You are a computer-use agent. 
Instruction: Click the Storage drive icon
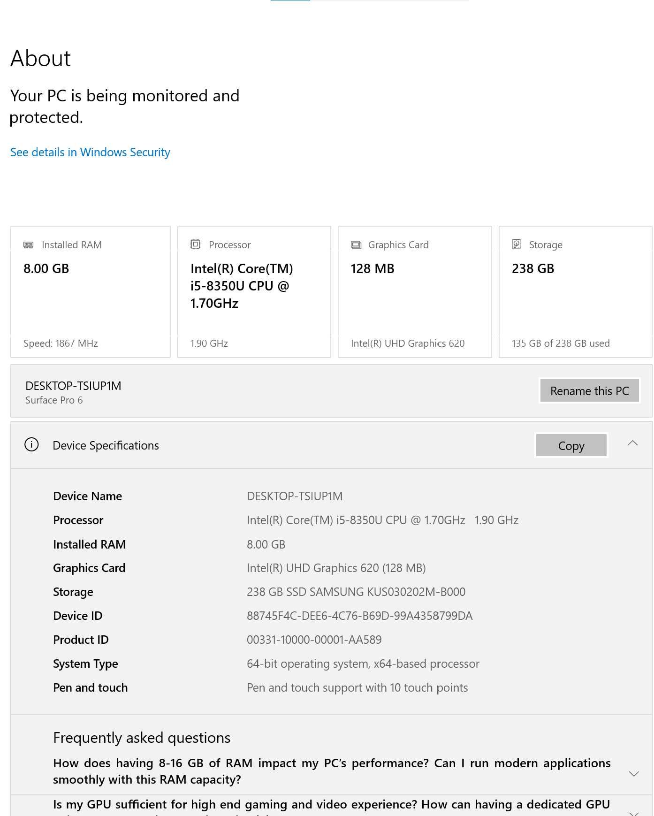click(517, 244)
